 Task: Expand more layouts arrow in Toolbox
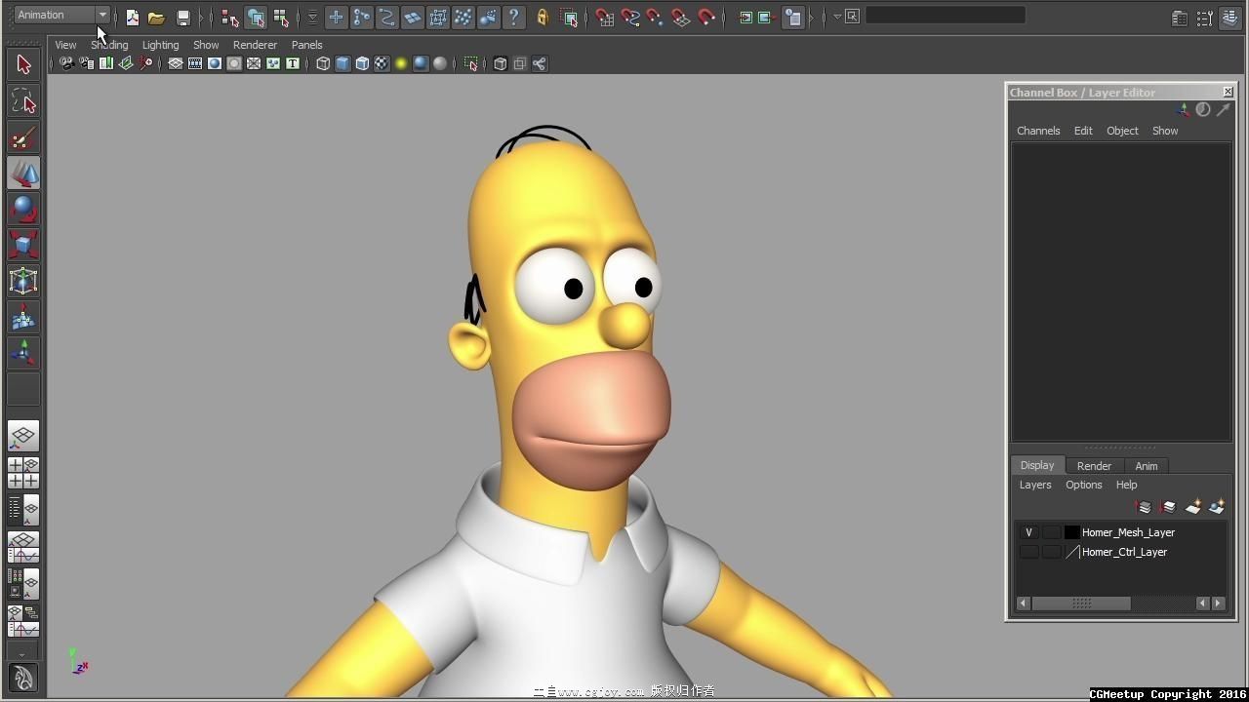[x=23, y=652]
